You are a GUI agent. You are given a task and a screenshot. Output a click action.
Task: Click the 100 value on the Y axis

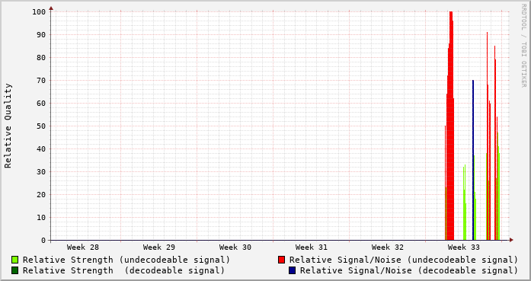[x=39, y=12]
